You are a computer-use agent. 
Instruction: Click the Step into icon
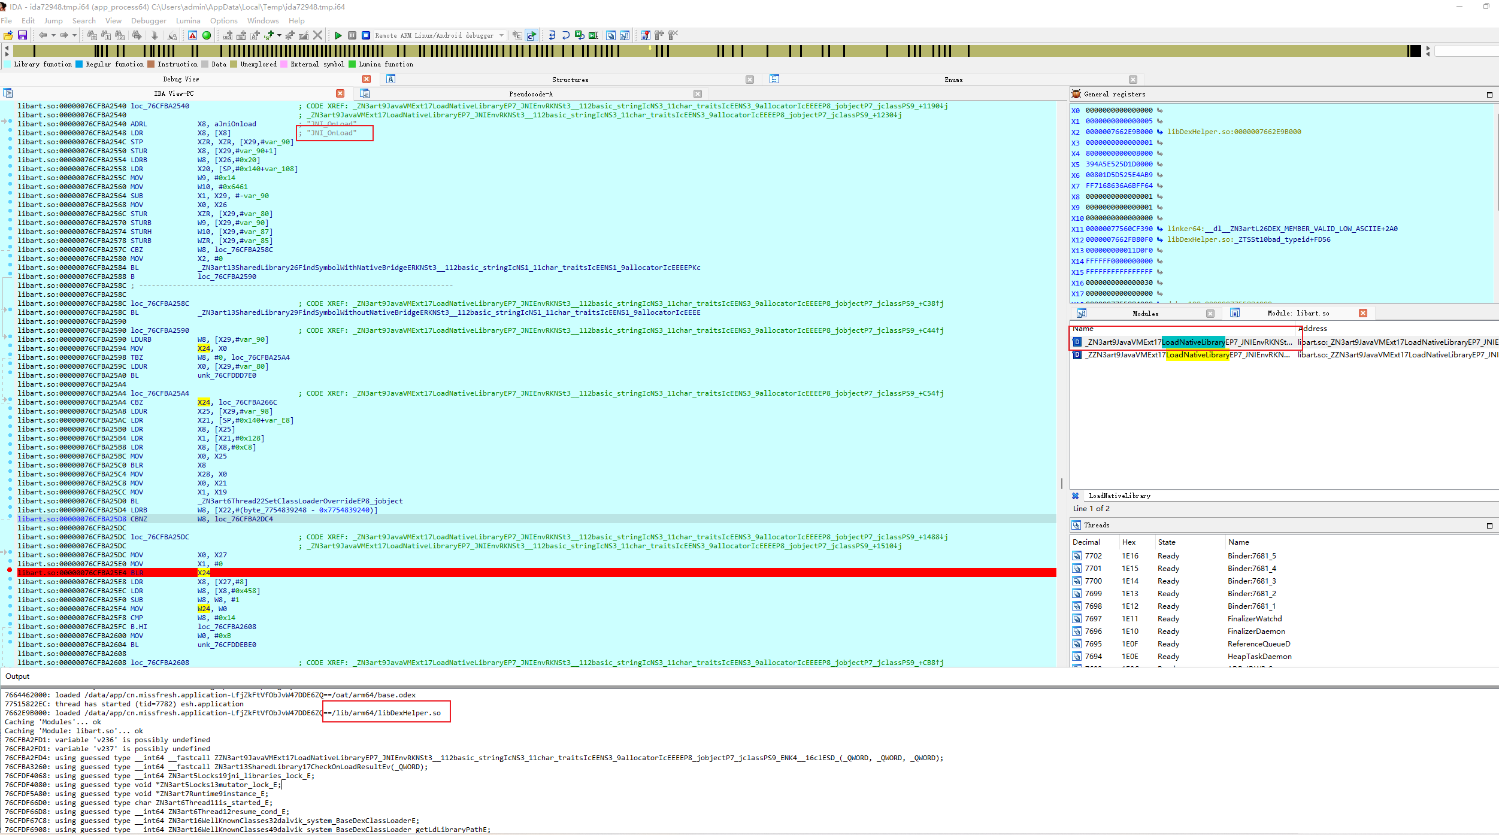tap(552, 35)
